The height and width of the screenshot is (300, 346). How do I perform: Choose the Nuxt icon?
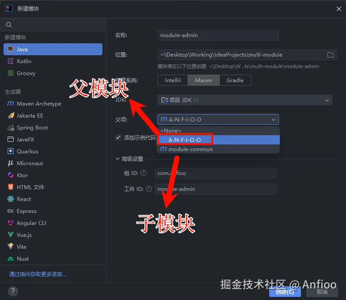pyautogui.click(x=11, y=258)
